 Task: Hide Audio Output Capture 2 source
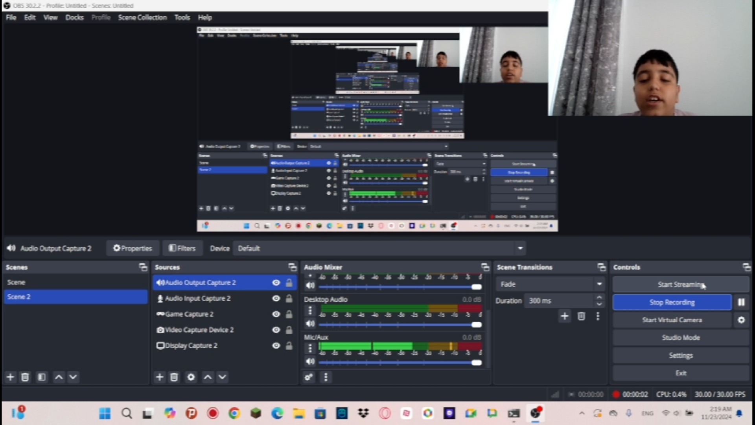click(276, 283)
